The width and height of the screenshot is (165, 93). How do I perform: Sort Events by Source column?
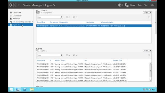(x=63, y=60)
